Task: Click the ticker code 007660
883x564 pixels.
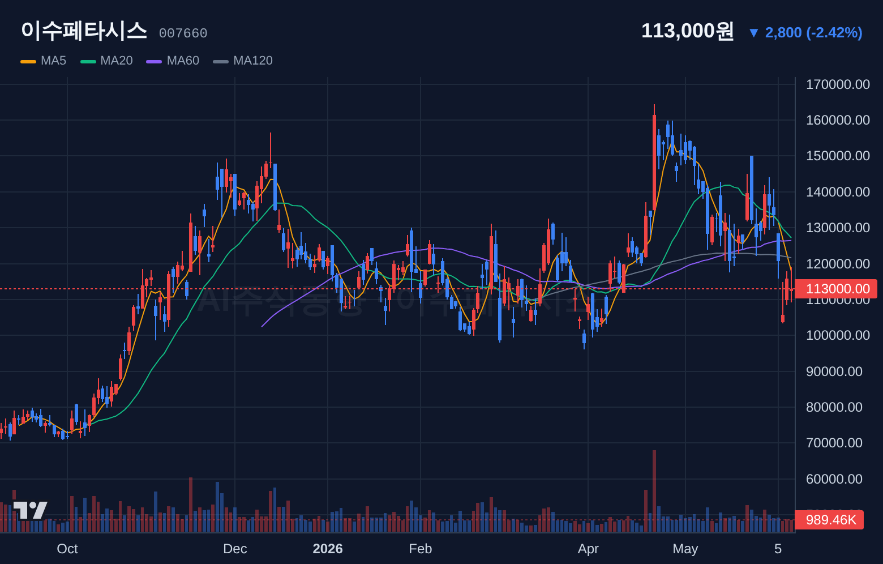Action: (183, 33)
